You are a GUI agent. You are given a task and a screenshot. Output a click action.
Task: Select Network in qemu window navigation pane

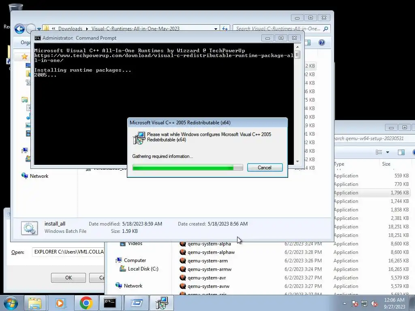click(x=133, y=286)
